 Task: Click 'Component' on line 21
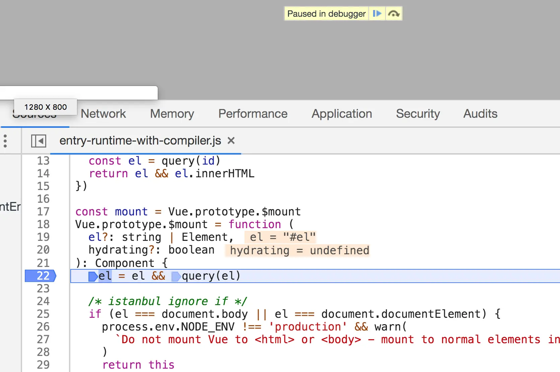tap(125, 263)
